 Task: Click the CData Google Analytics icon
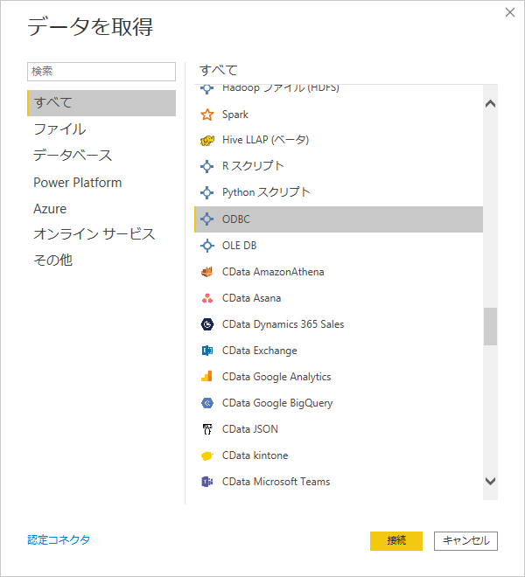(207, 377)
